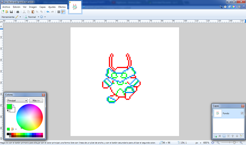Save the image with the floppy disk icon
The width and height of the screenshot is (246, 145).
pyautogui.click(x=11, y=12)
